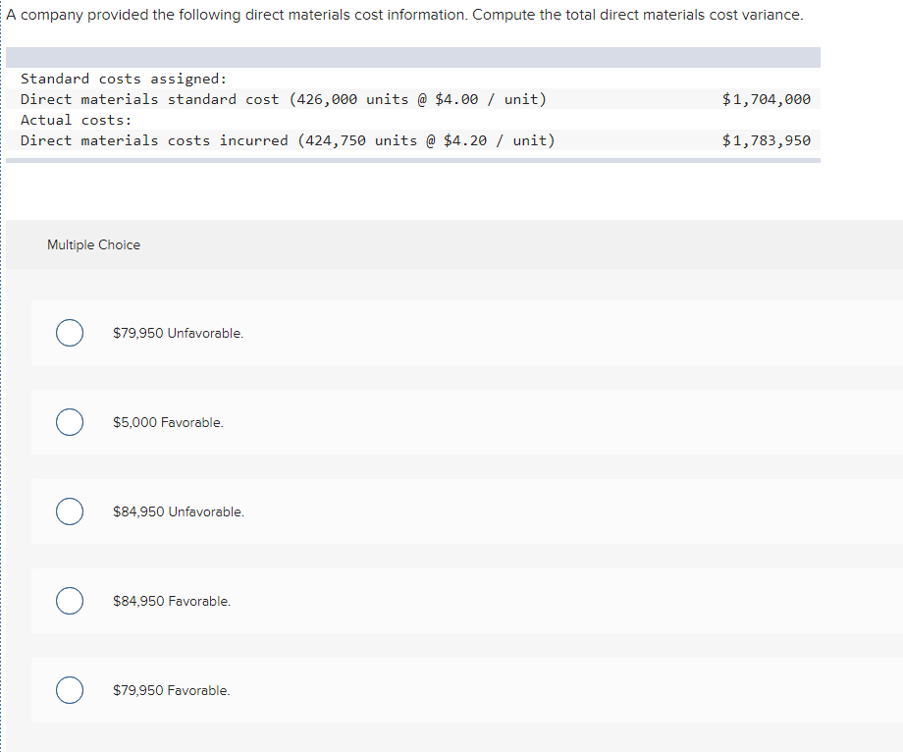Viewport: 903px width, 752px height.
Task: Click the $1,704,000 standard cost amount
Action: (767, 99)
